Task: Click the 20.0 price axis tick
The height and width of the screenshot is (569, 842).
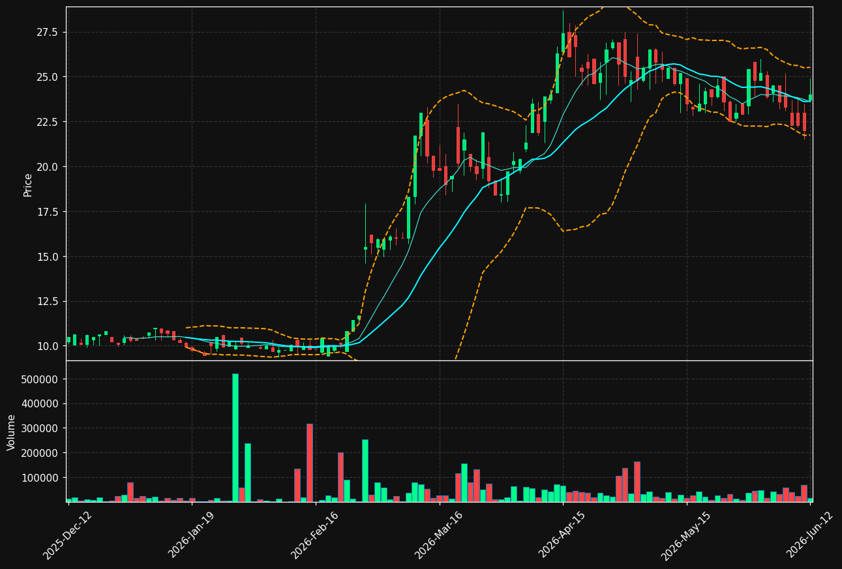Action: coord(49,167)
